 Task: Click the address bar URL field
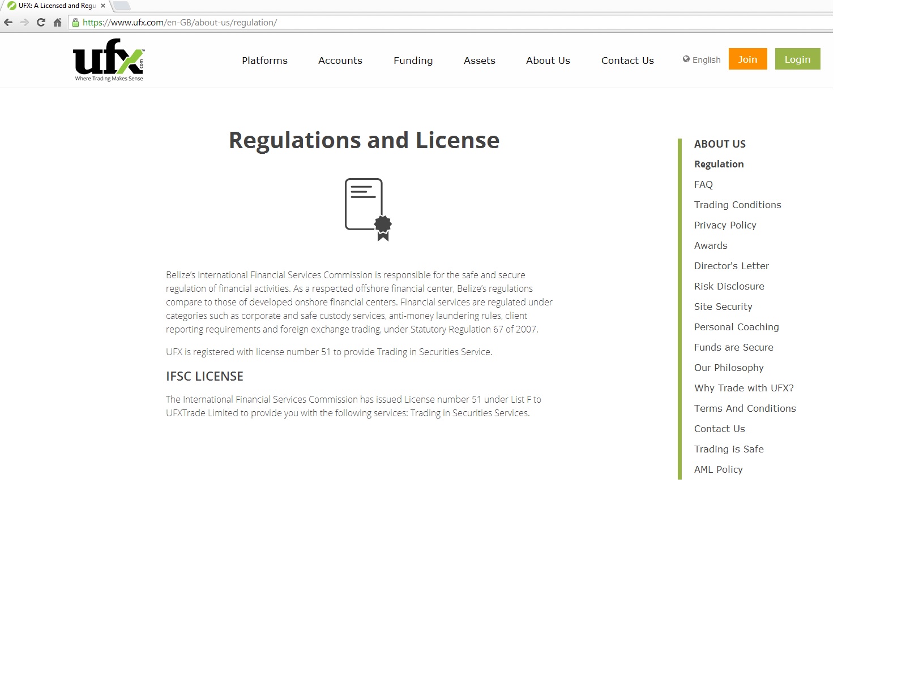(396, 23)
